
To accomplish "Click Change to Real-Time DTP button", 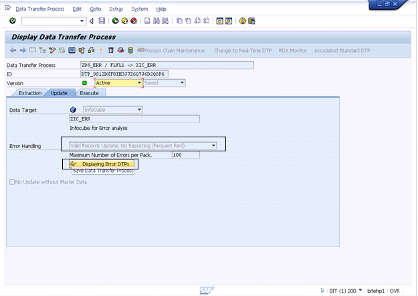I will point(243,50).
